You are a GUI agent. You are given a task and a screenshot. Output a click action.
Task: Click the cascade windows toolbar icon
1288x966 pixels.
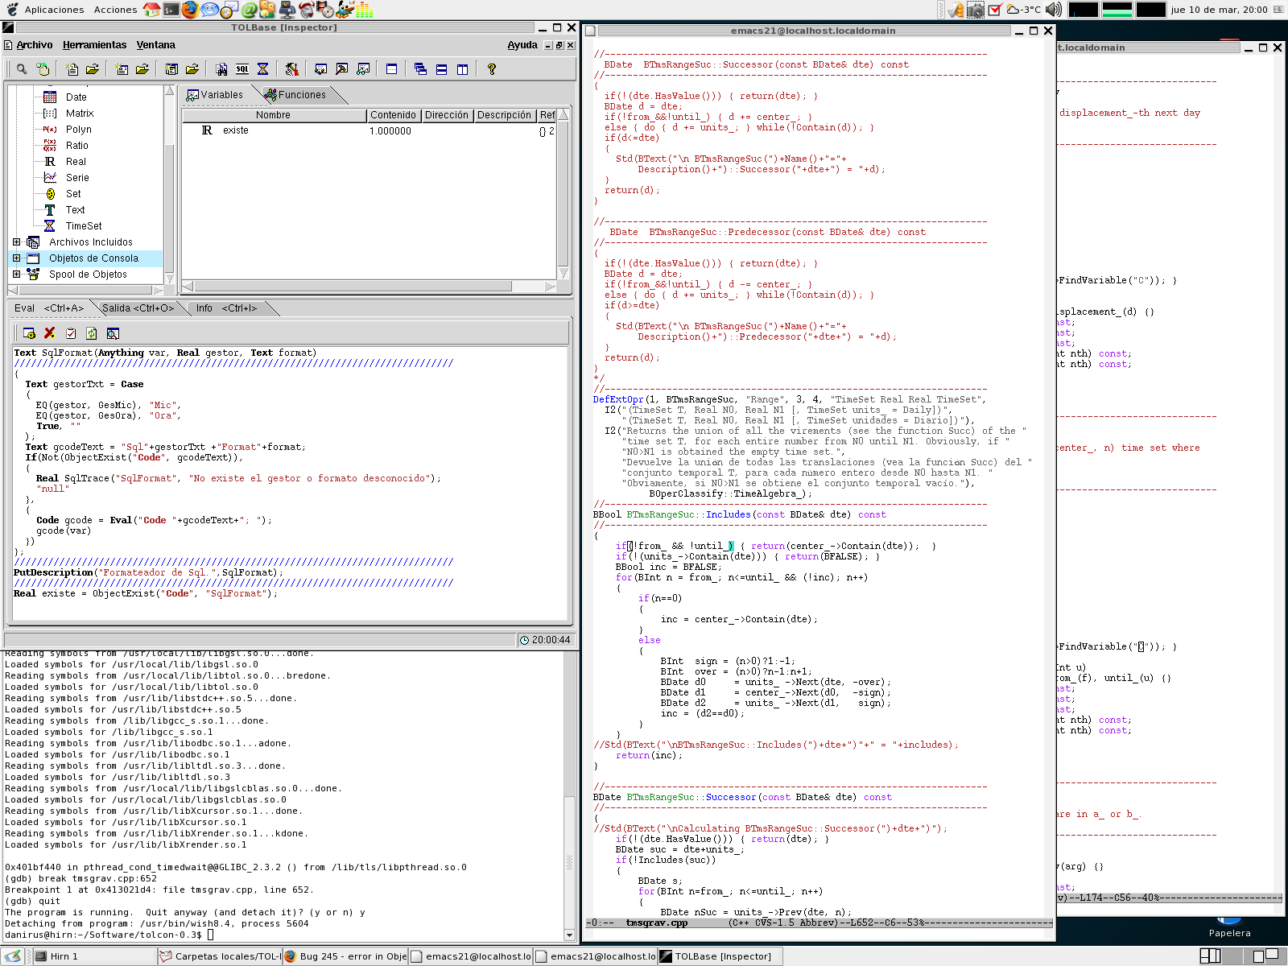tap(420, 69)
